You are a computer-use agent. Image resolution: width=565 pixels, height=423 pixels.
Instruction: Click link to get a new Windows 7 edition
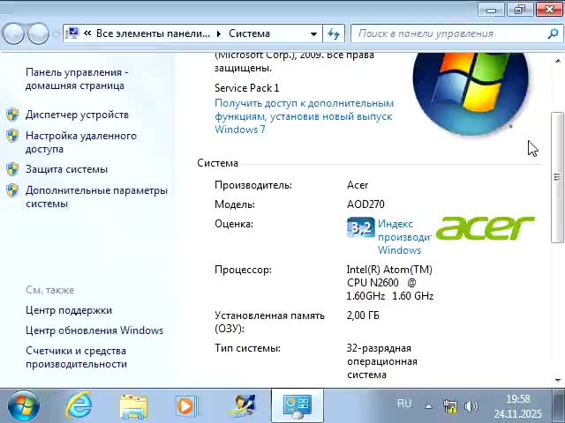(304, 116)
